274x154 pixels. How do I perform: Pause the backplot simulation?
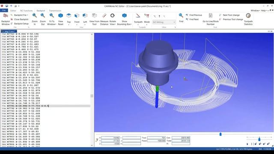[252, 144]
